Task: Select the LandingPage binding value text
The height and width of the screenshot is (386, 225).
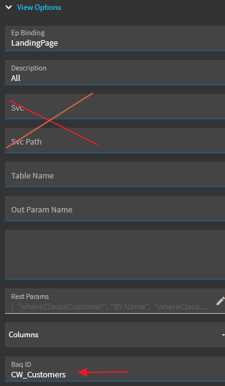Action: tap(35, 43)
